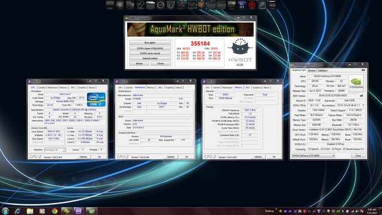This screenshot has height=215, width=382.
Task: Click the Z title icon of CPU-Z Mainboard window
Action: pos(117,81)
